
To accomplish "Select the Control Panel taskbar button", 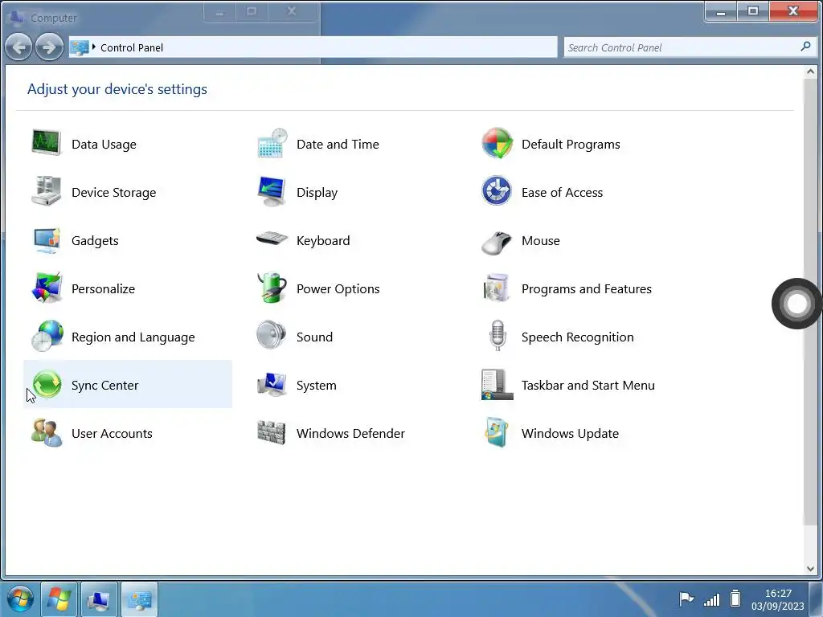I will tap(139, 599).
